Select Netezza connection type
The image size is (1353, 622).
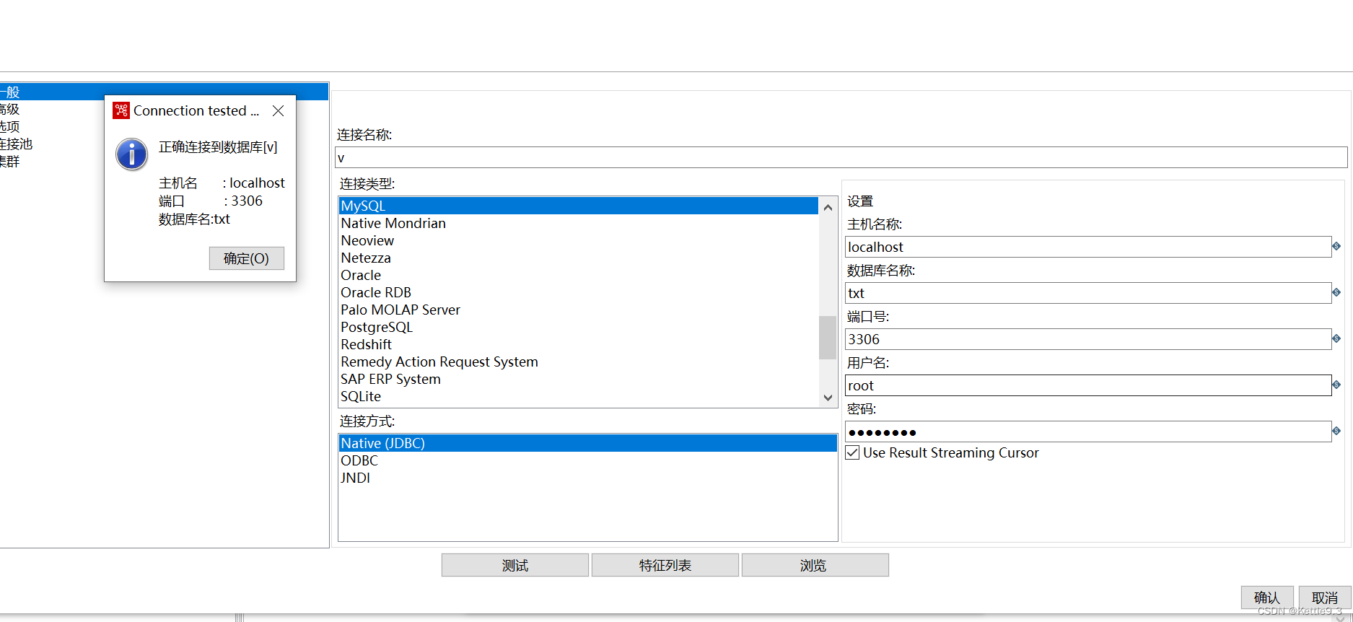[579, 258]
